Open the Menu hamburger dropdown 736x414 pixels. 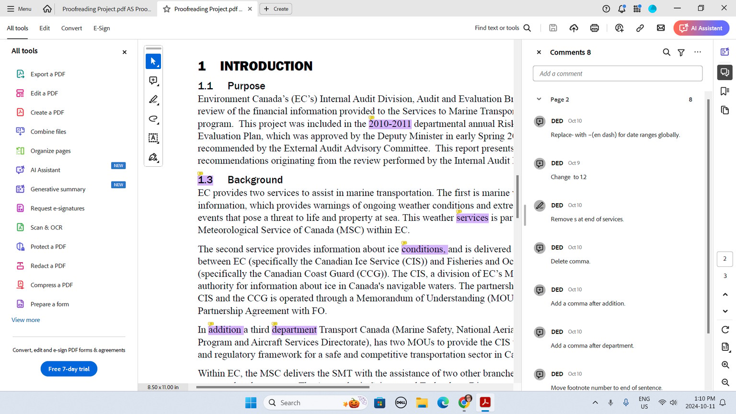coord(20,9)
